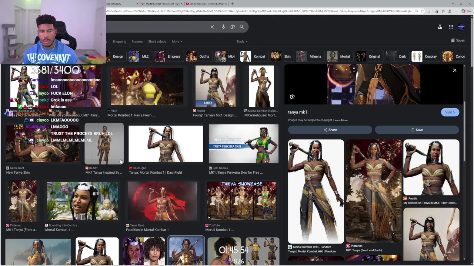Open related Pinterest Tanya Front and Back image

click(374, 191)
